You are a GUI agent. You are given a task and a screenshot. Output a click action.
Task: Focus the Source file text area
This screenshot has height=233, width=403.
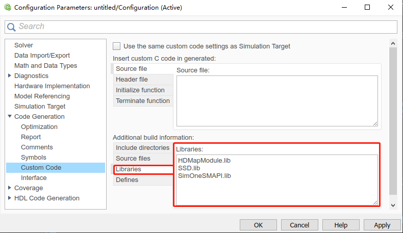[277, 101]
